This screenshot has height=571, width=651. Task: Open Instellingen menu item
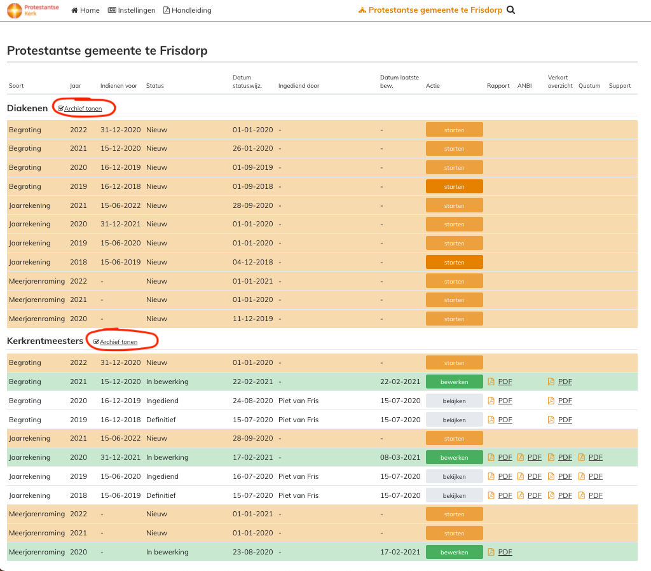tap(132, 10)
